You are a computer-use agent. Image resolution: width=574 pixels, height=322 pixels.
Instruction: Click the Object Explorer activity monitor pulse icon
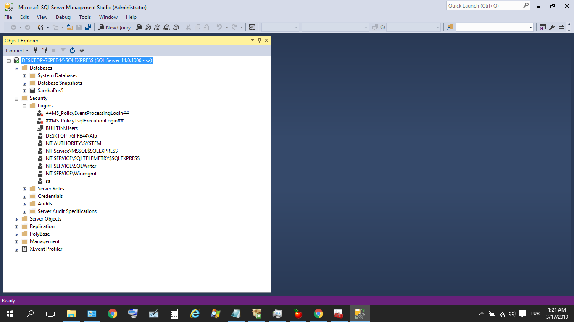tap(82, 50)
